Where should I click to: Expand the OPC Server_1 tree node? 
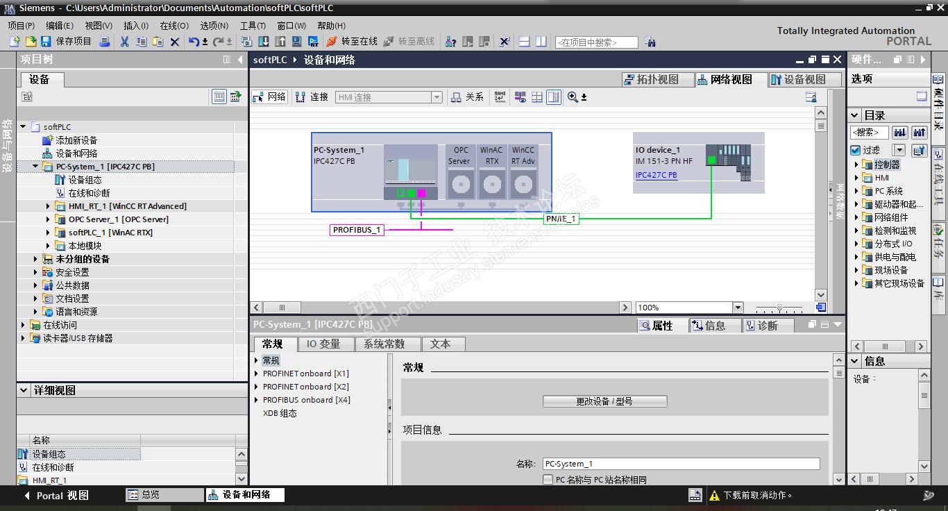[49, 219]
